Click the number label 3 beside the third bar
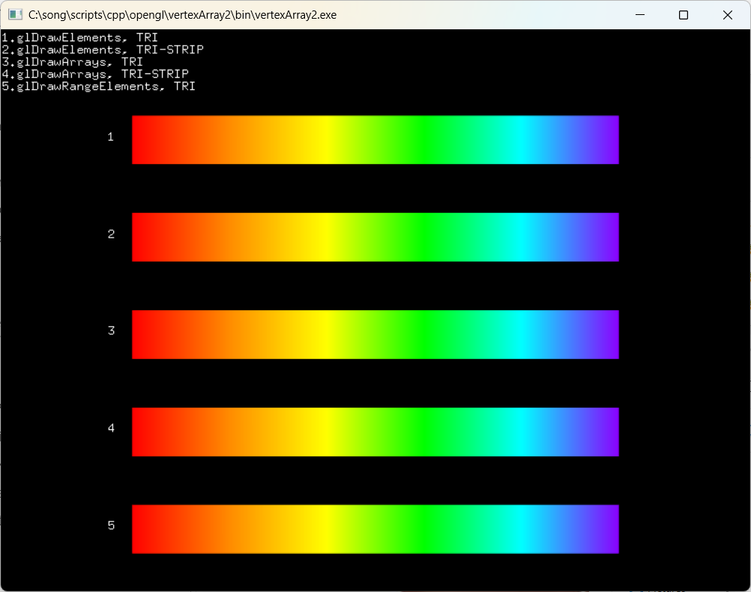The width and height of the screenshot is (751, 592). coord(111,330)
